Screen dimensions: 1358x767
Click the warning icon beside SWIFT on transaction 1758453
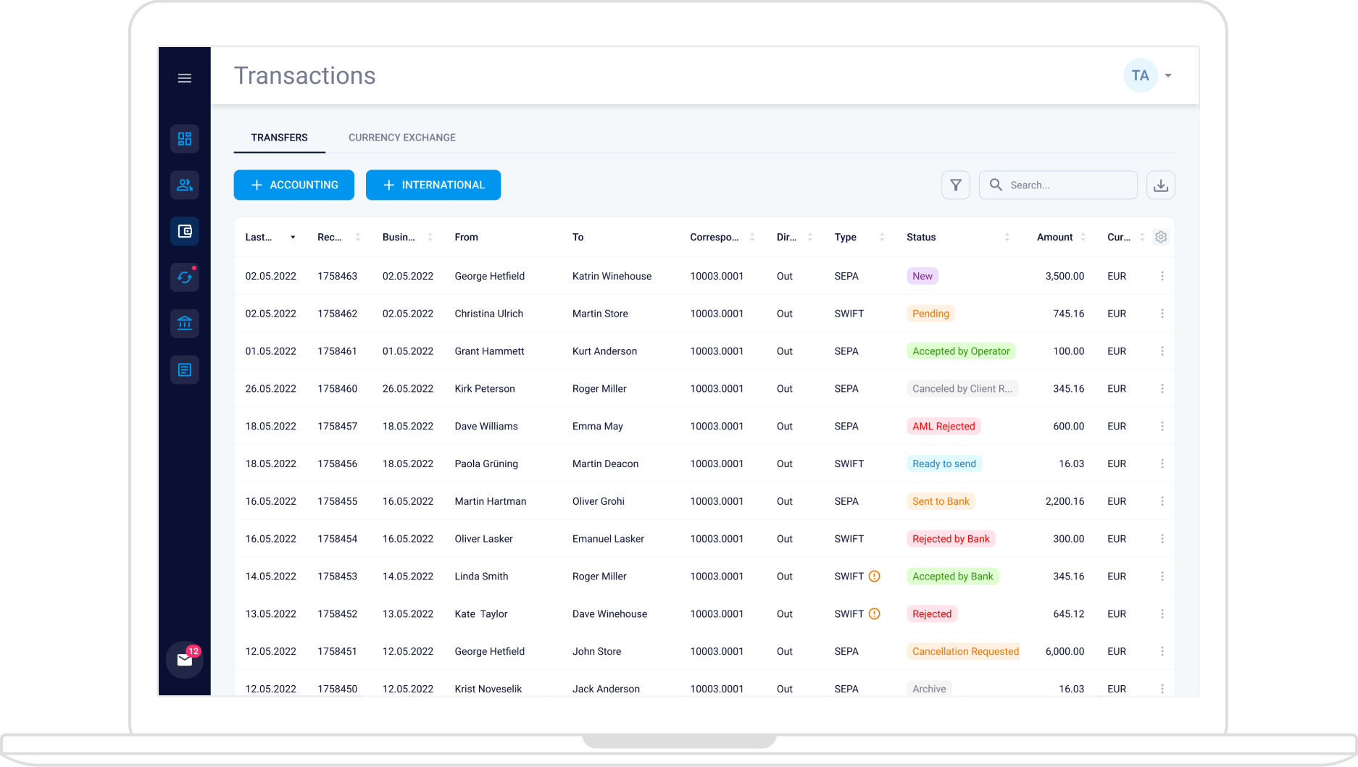(x=873, y=576)
